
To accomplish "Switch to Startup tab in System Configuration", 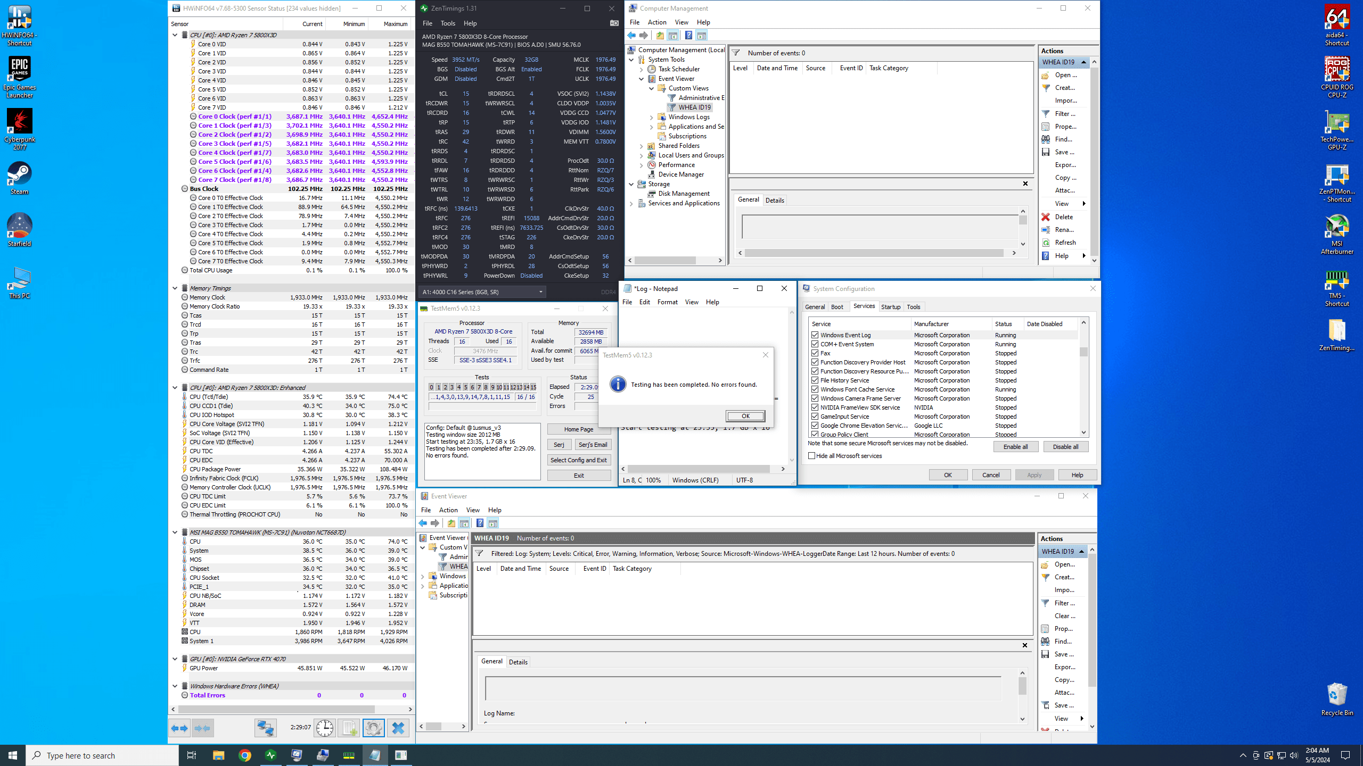I will point(891,307).
